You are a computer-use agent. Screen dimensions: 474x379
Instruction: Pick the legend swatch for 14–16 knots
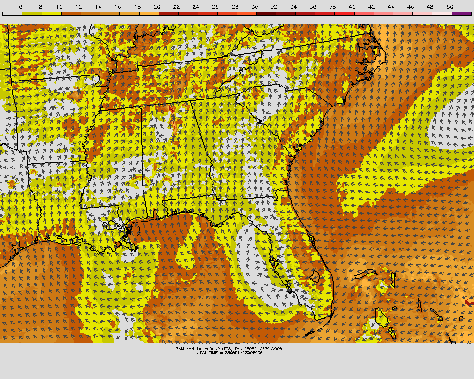(110, 13)
